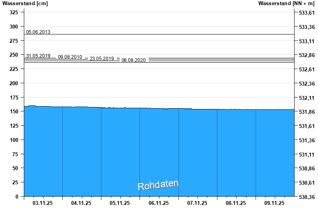Click the 150 tick on left axis

[x=14, y=111]
